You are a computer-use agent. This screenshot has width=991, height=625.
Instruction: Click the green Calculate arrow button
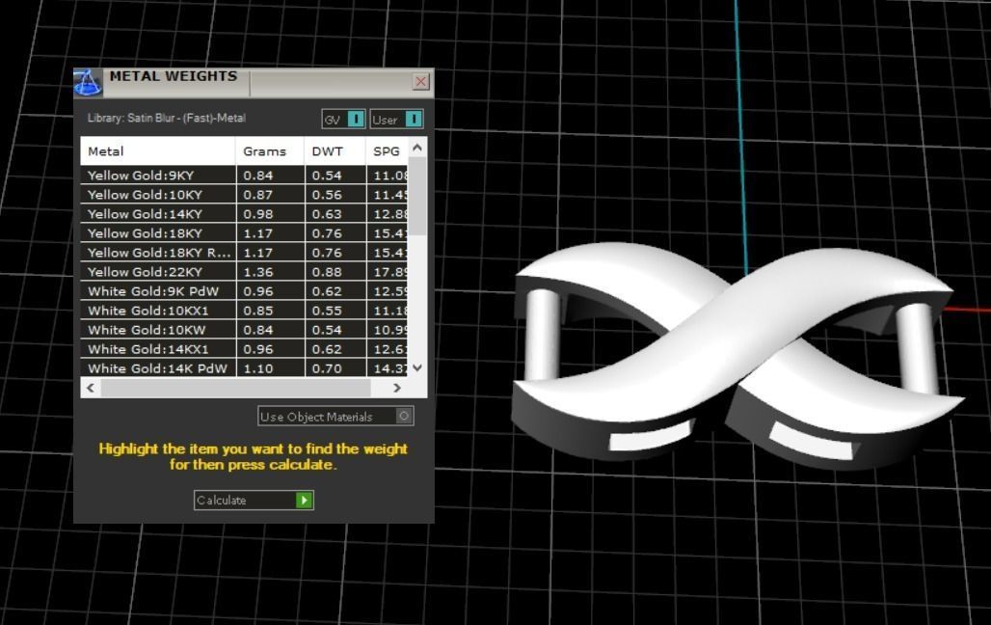pyautogui.click(x=304, y=501)
